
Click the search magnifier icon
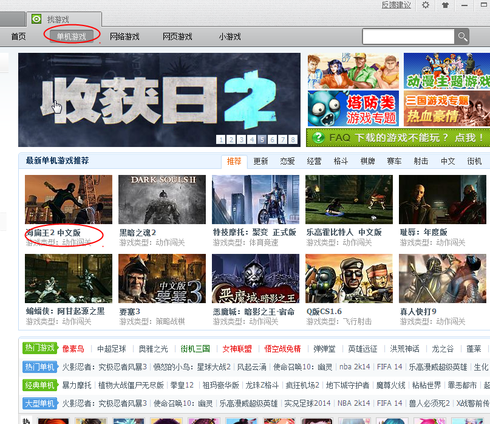coord(462,36)
